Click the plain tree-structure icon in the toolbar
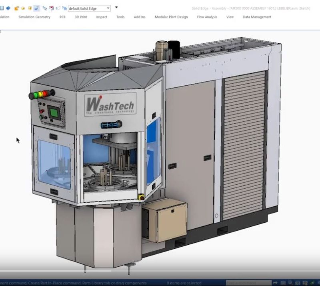 (x=45, y=8)
